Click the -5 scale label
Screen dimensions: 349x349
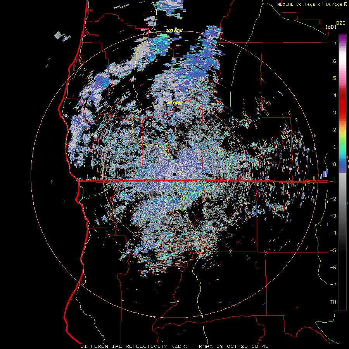click(333, 251)
